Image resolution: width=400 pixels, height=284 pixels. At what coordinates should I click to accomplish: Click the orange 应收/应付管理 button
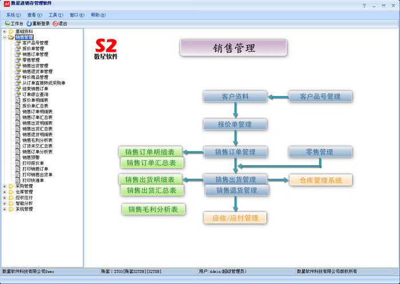(x=235, y=218)
